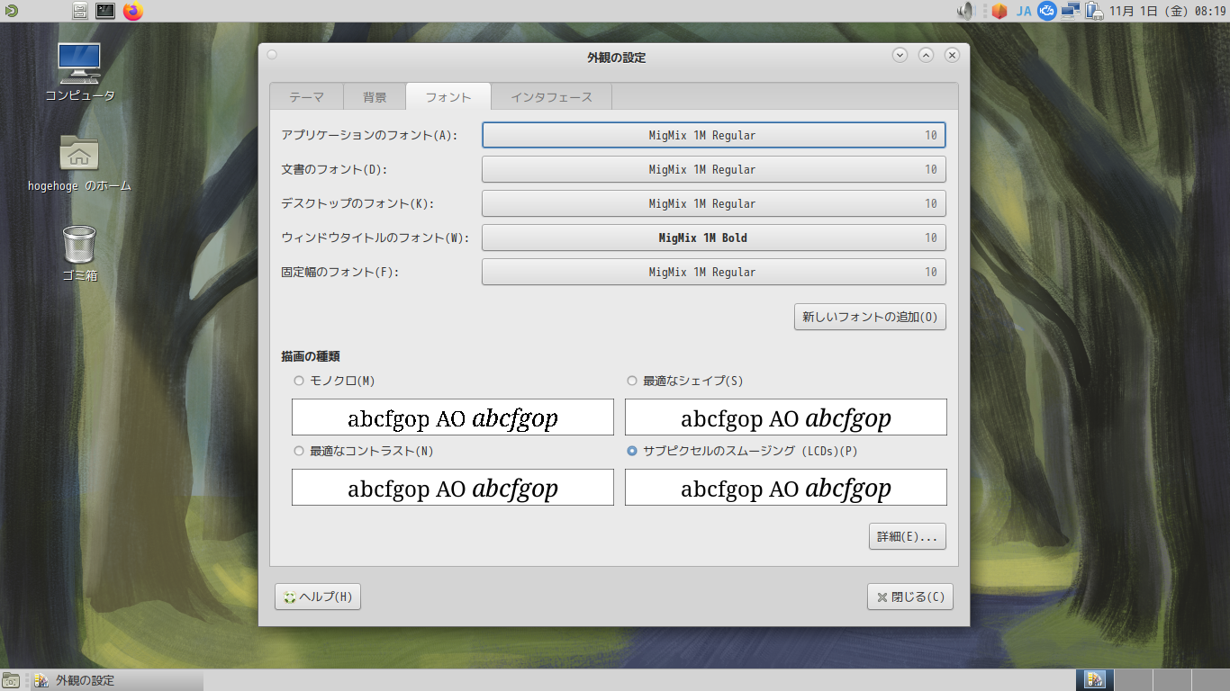Screen dimensions: 1230x691
Task: Click the volume speaker icon
Action: (966, 11)
